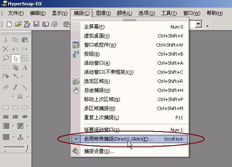Click the New document icon in toolbar
This screenshot has height=167, width=232.
coord(9,24)
